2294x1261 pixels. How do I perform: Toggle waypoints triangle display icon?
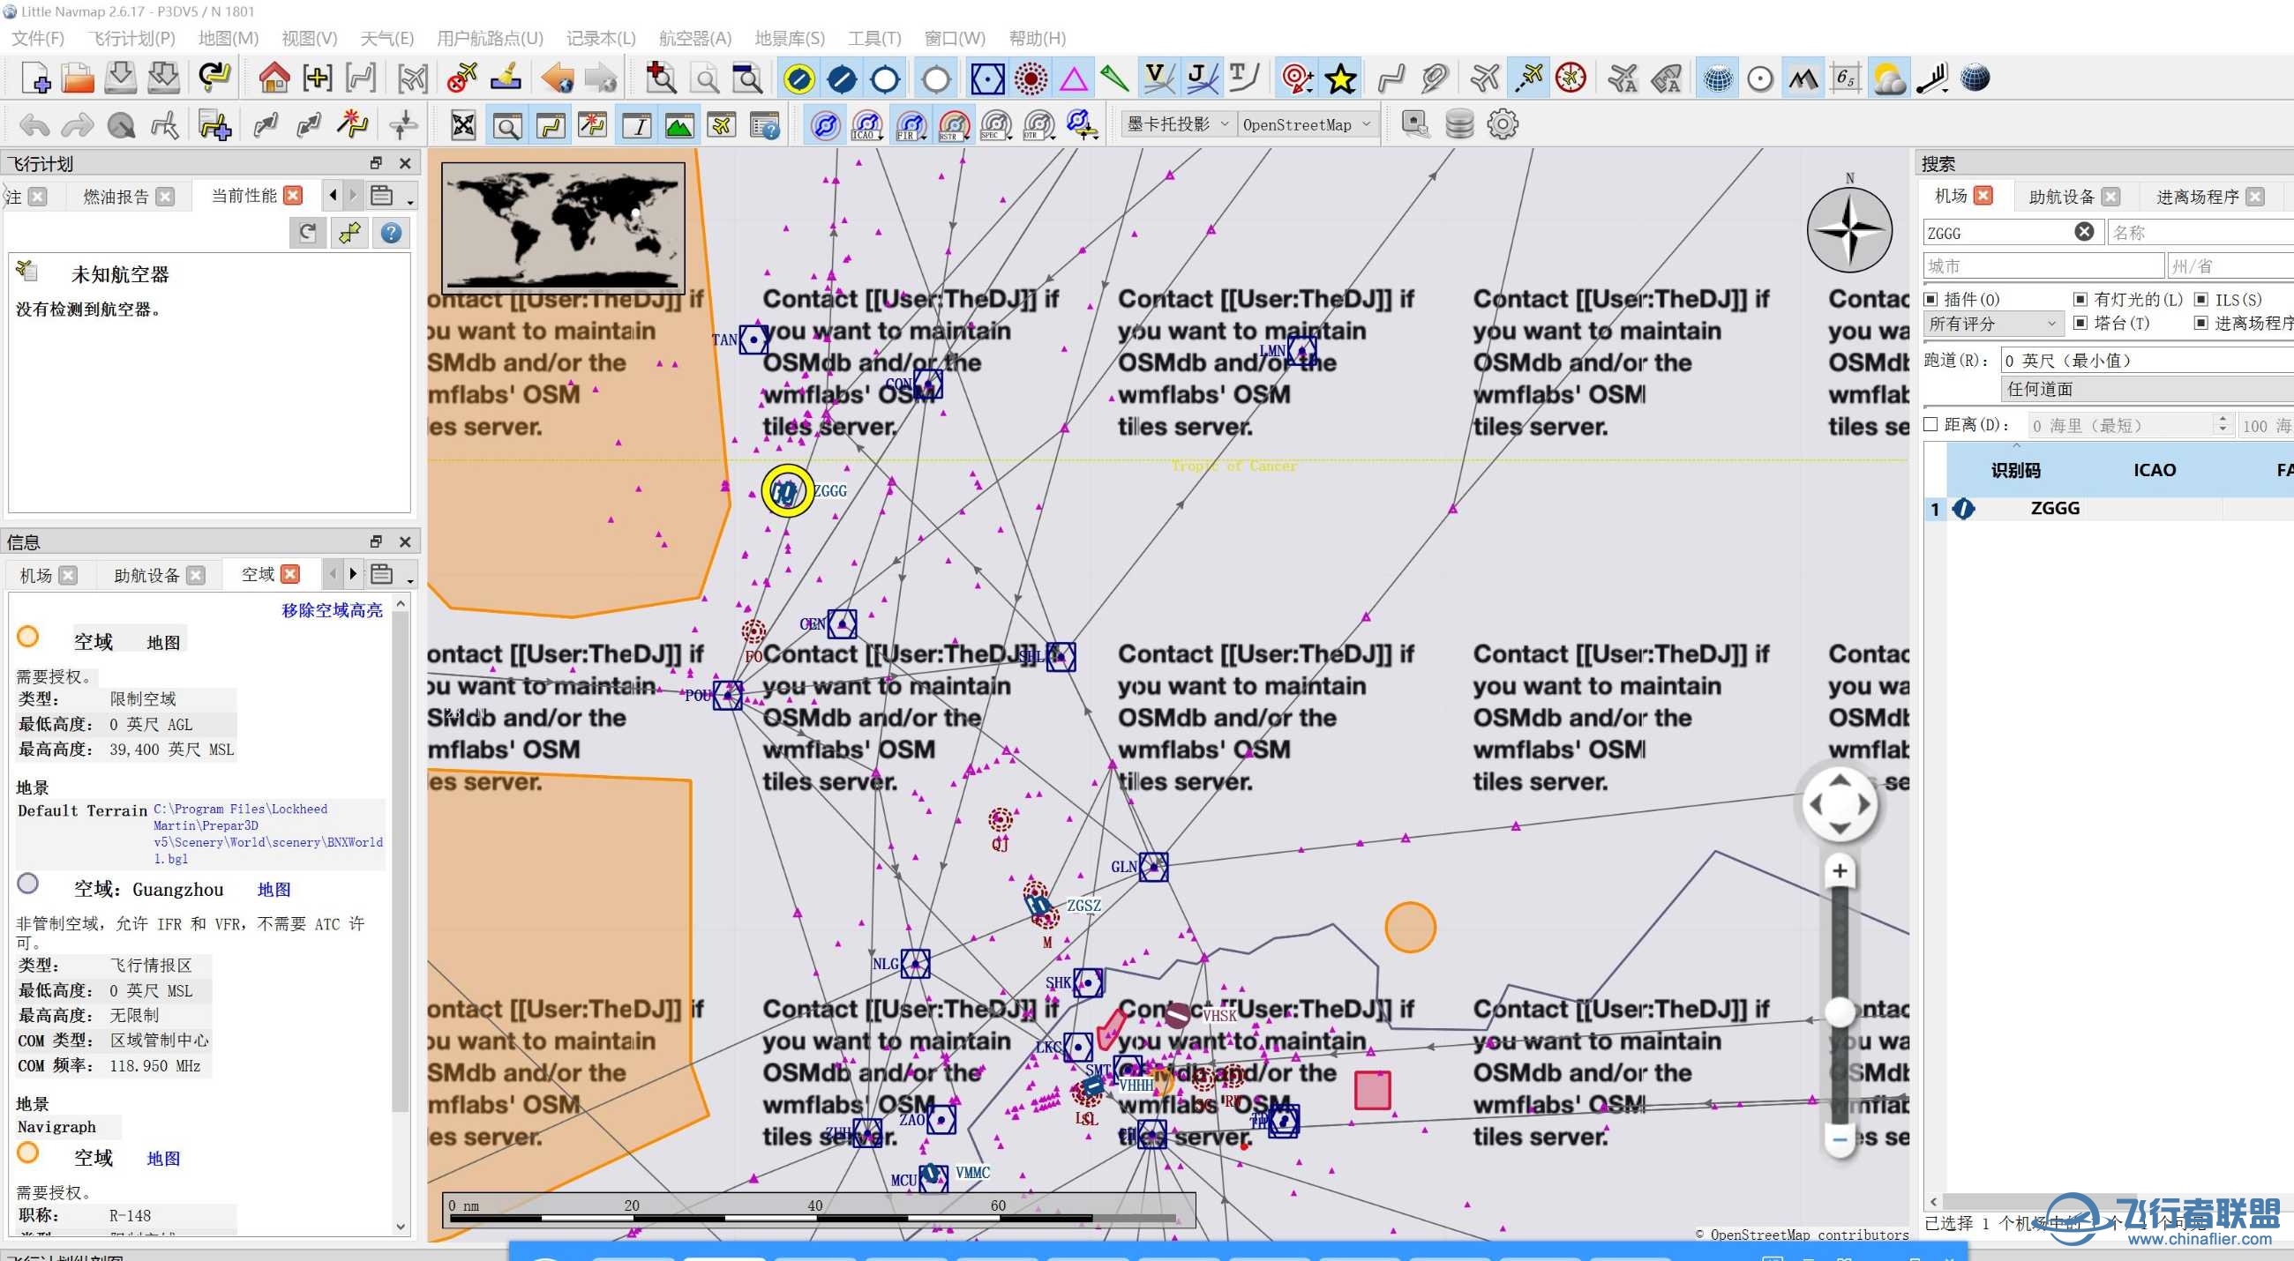coord(1073,78)
